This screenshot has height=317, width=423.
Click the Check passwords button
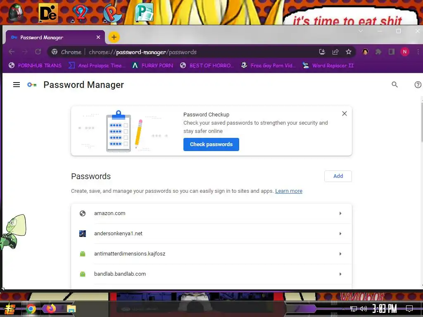(x=211, y=144)
